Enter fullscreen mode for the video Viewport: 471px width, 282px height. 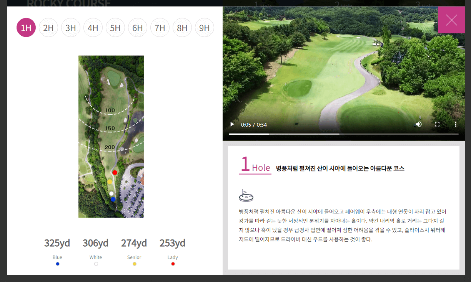[x=437, y=124]
